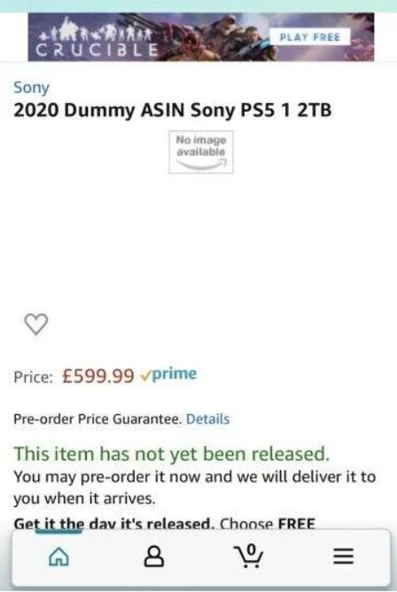Click the £599.99 price
The width and height of the screenshot is (397, 592).
click(x=98, y=376)
